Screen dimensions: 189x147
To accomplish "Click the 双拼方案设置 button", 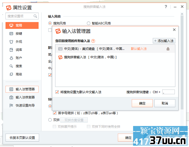I will [x=74, y=120].
